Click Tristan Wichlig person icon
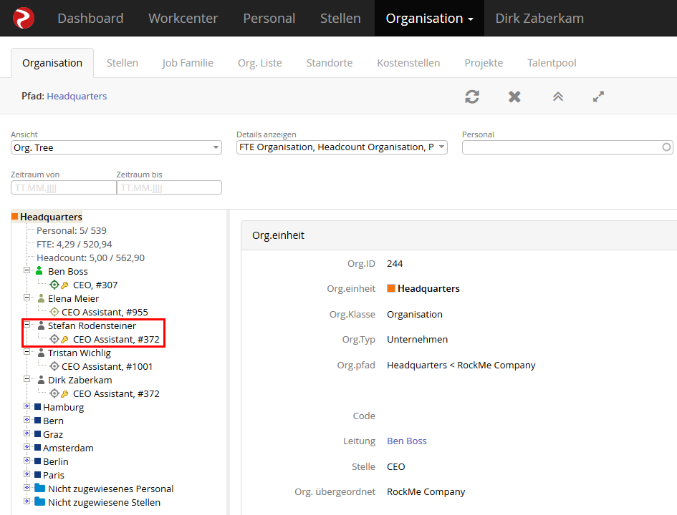This screenshot has height=515, width=677. point(41,353)
